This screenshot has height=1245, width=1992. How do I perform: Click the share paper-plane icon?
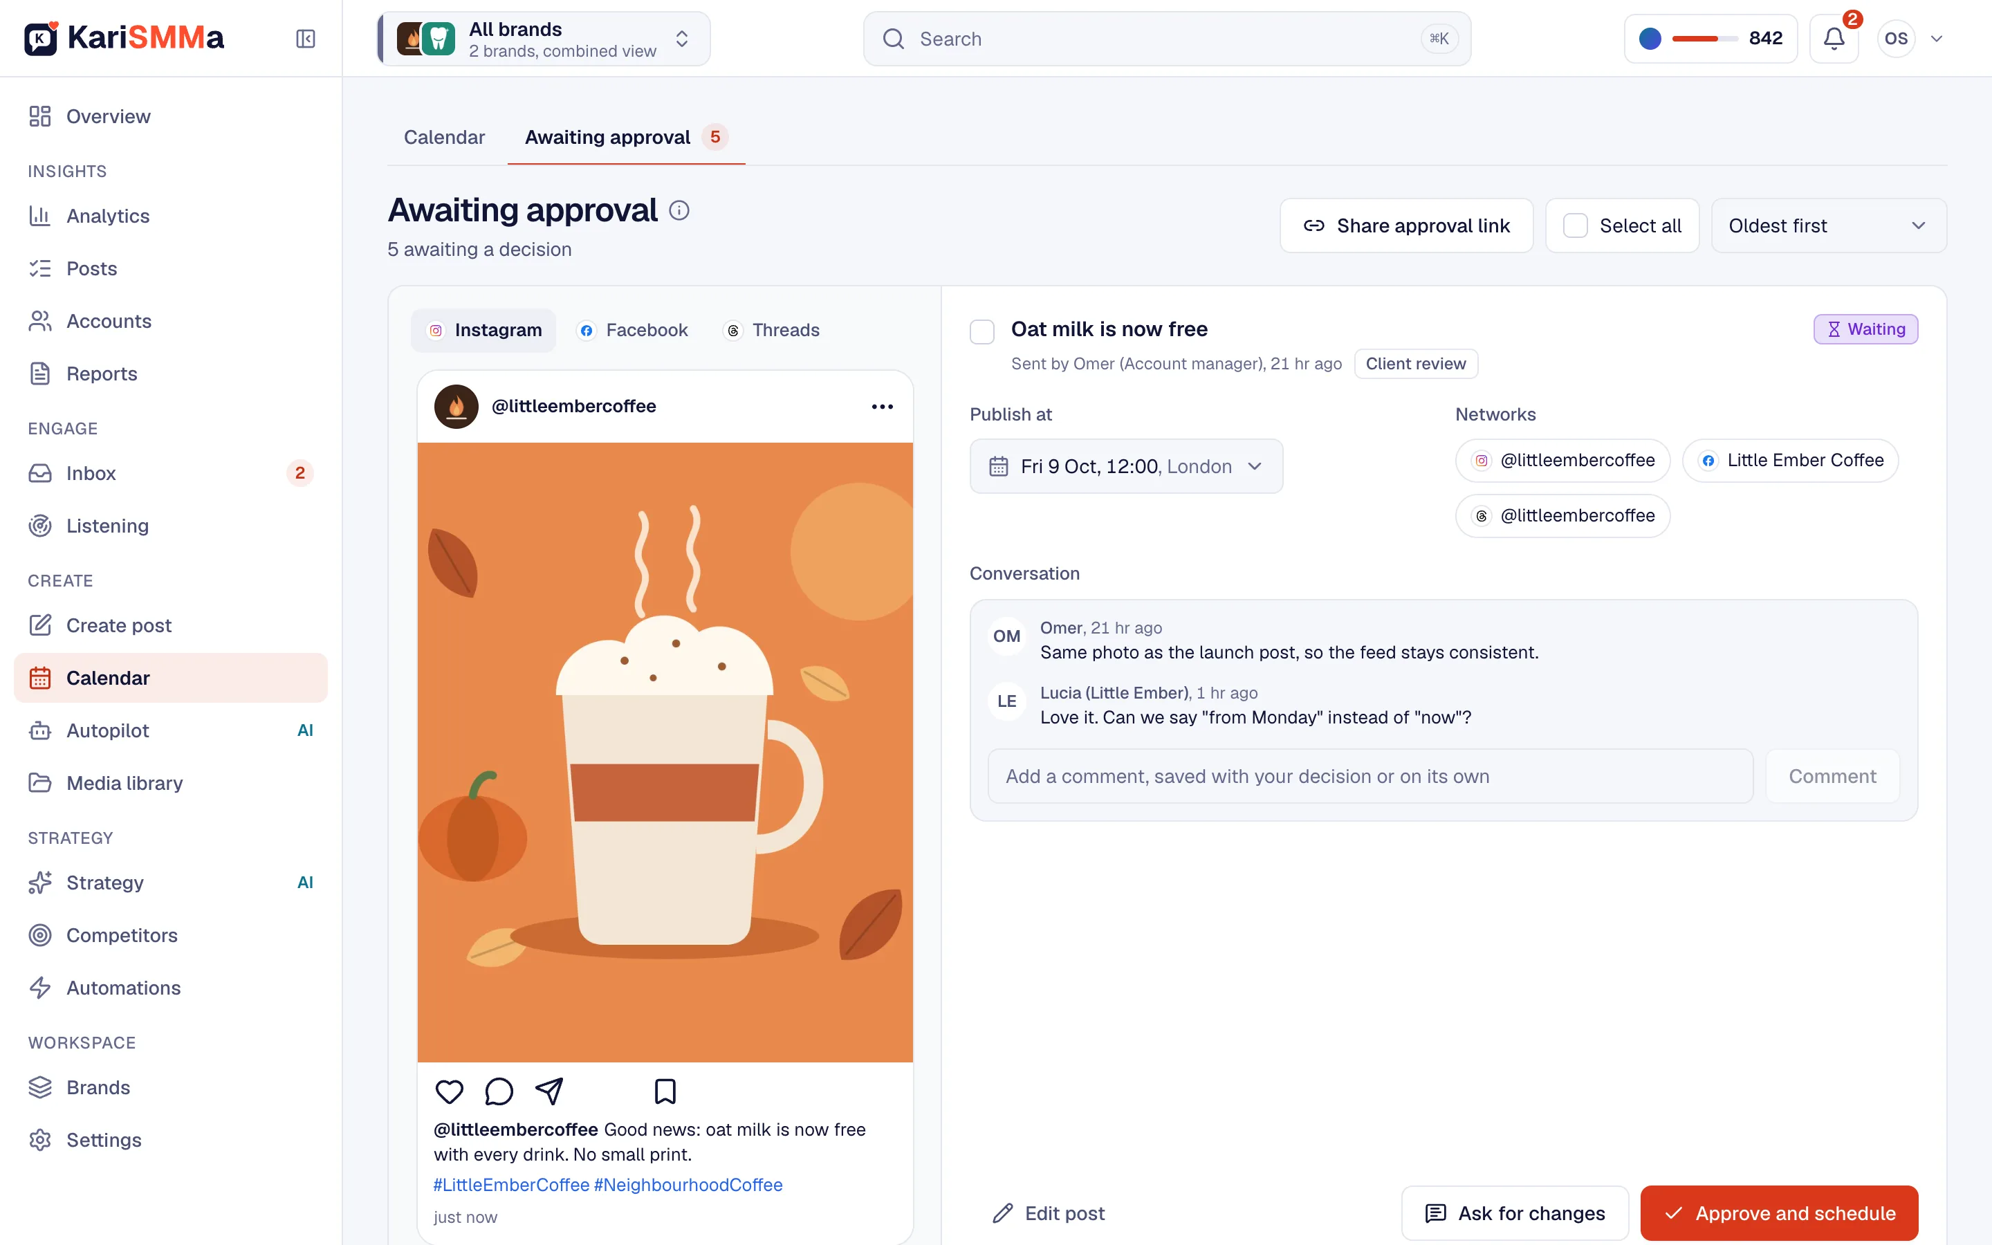[x=549, y=1091]
